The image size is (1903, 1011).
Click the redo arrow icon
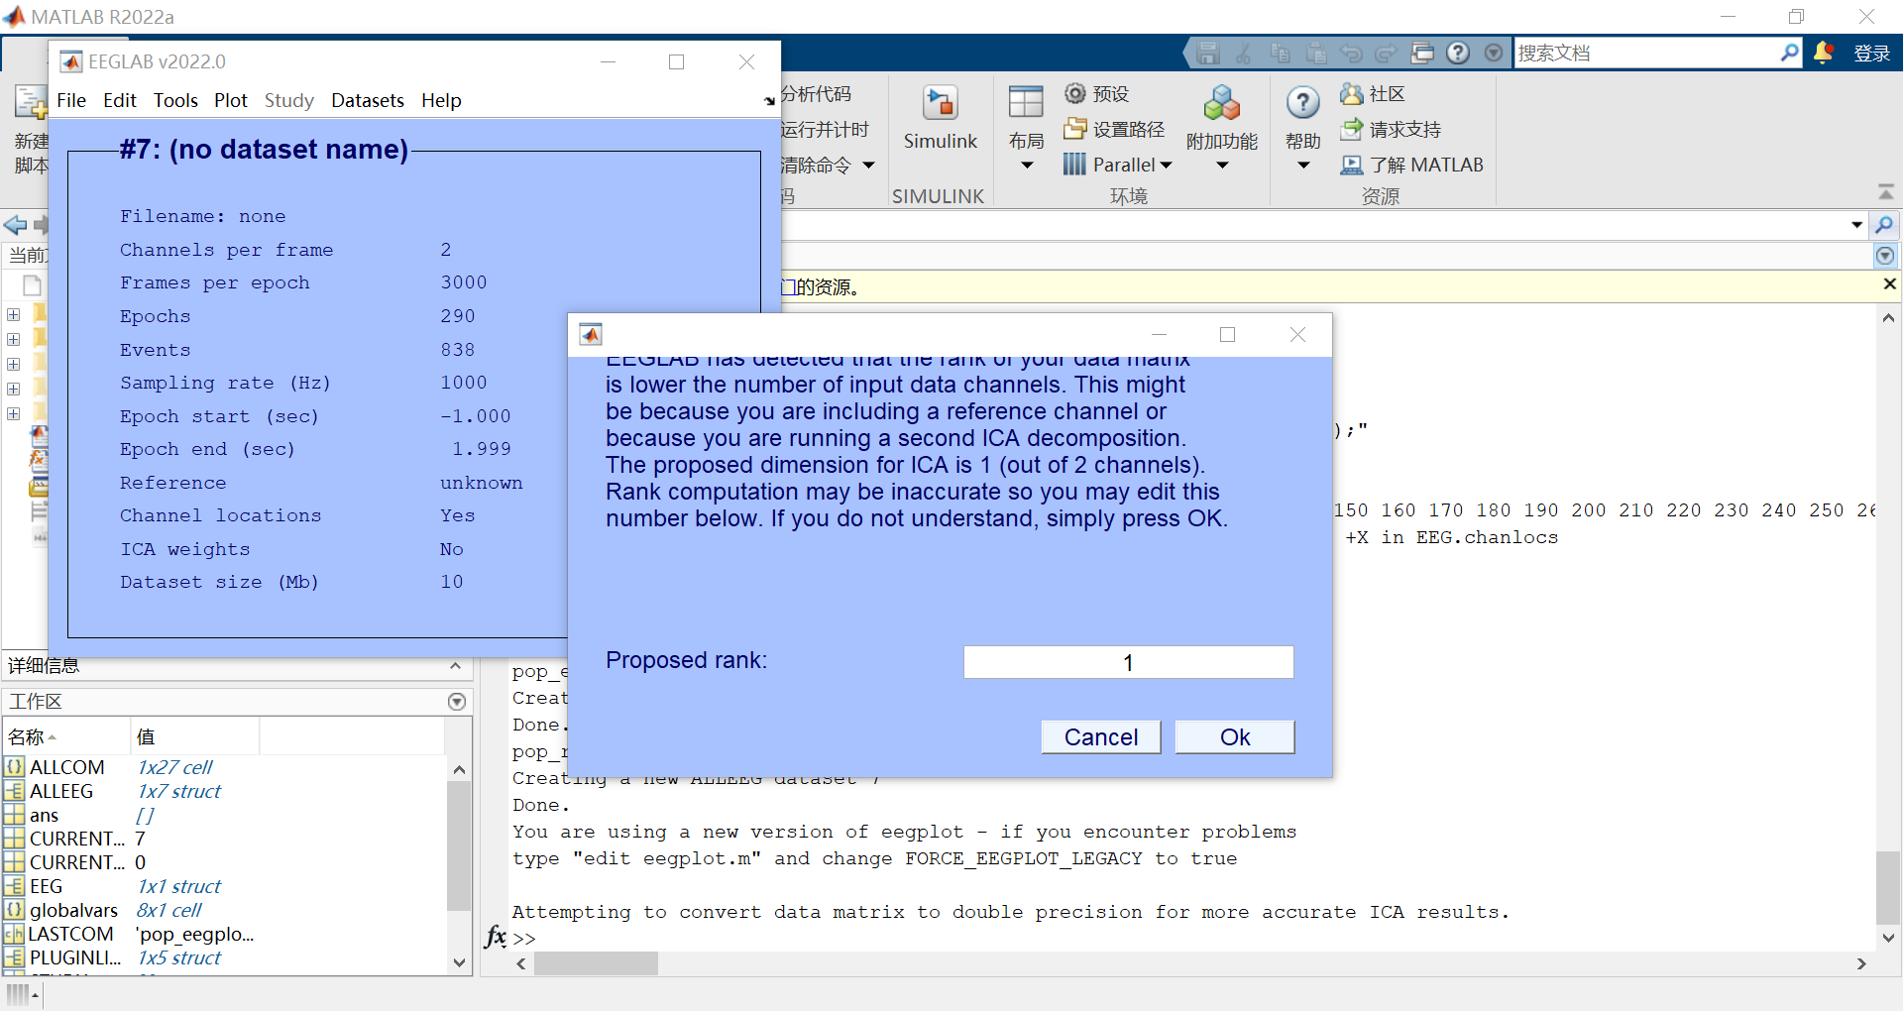[1387, 54]
